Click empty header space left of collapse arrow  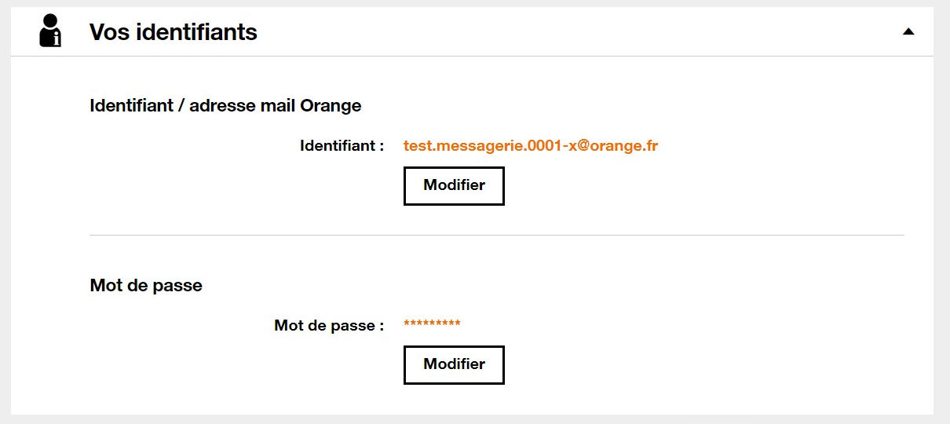point(628,32)
